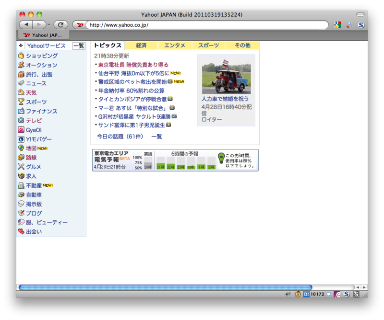This screenshot has width=384, height=320.
Task: Click the 一覧 button beside Yahoo!サービス
Action: point(79,46)
